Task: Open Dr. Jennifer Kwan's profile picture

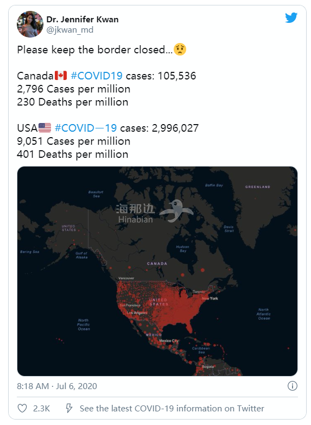Action: pos(30,24)
